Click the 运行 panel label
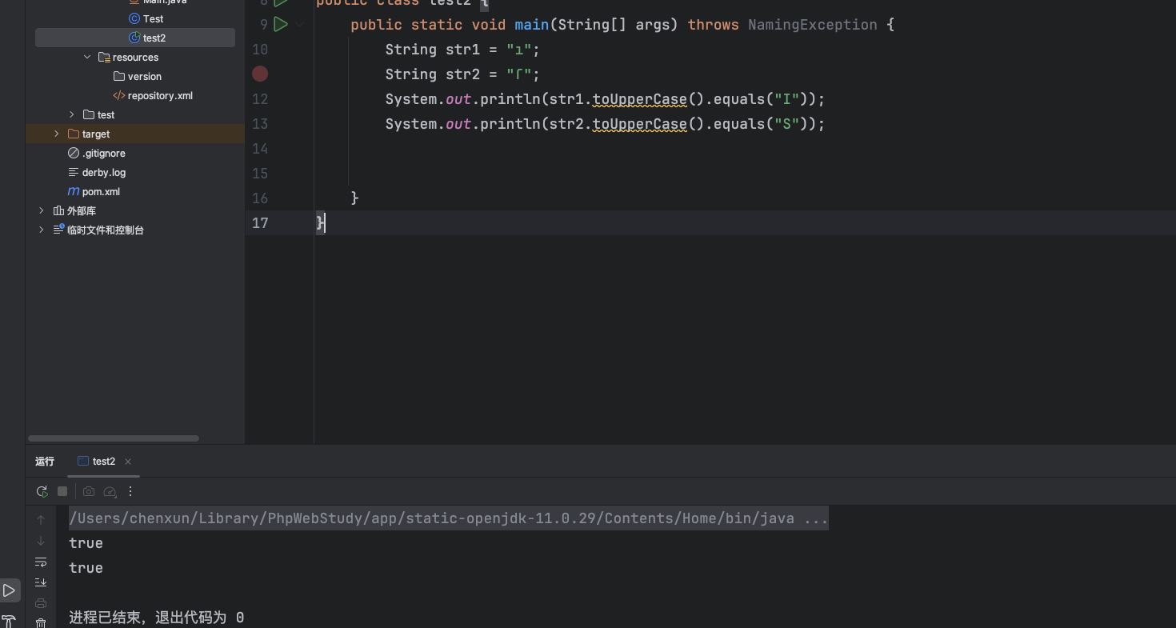 point(45,462)
